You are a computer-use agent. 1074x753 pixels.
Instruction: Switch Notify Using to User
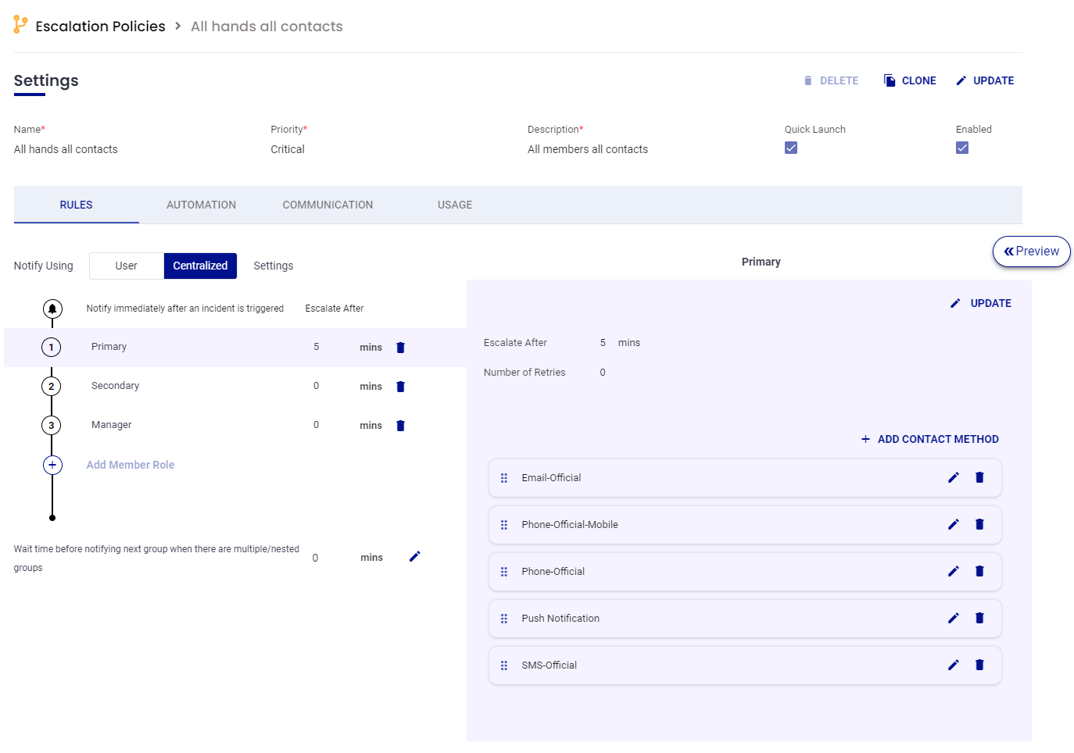pyautogui.click(x=126, y=266)
